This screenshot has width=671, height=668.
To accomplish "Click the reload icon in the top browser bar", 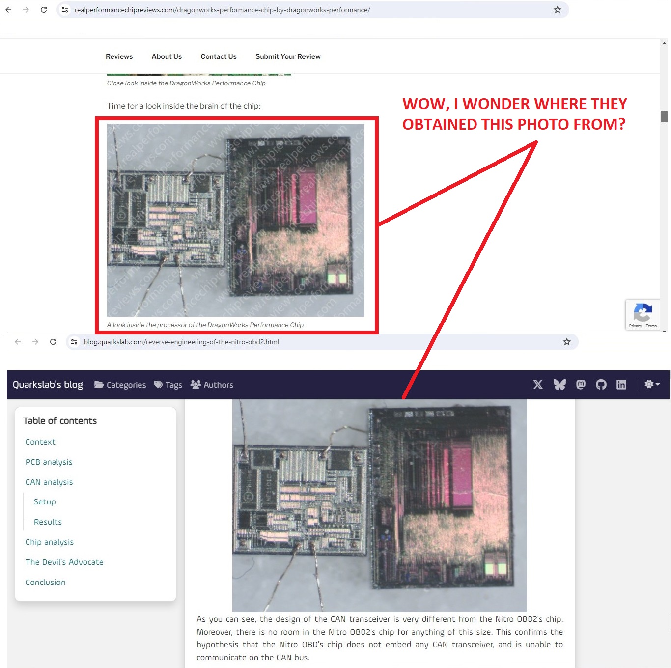I will [44, 10].
